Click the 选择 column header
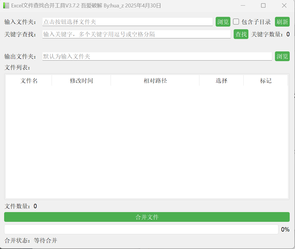The width and height of the screenshot is (295, 249). [x=222, y=81]
